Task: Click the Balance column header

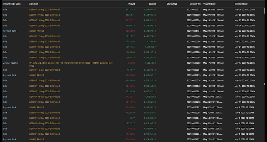Action: (x=152, y=4)
